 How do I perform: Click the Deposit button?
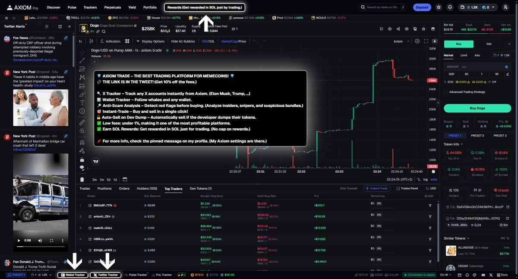tap(422, 7)
